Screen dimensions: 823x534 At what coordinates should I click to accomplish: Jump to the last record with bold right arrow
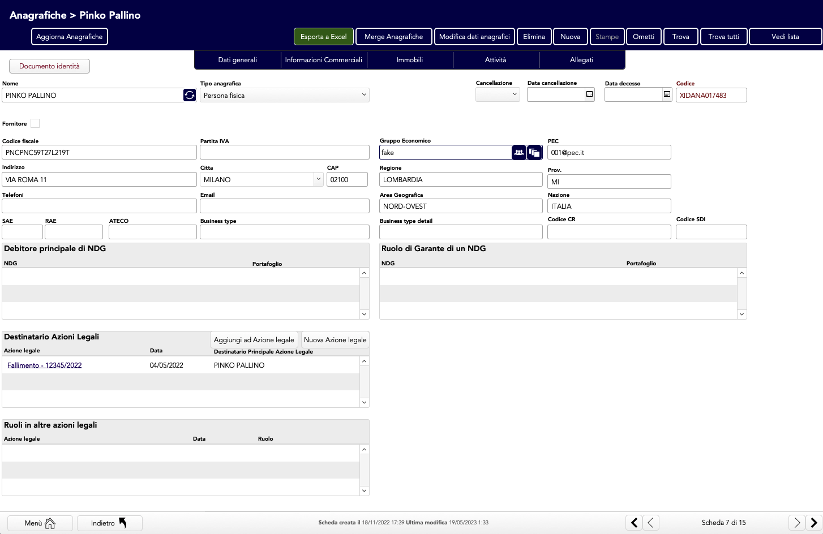[x=813, y=523]
